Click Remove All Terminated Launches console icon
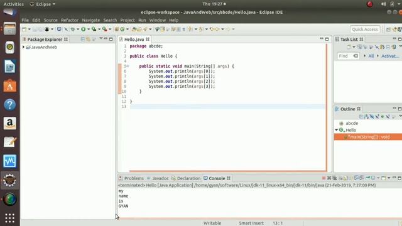This screenshot has width=402, height=226. point(335,178)
